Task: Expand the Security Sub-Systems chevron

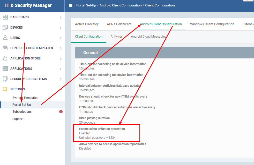Action: [61, 79]
